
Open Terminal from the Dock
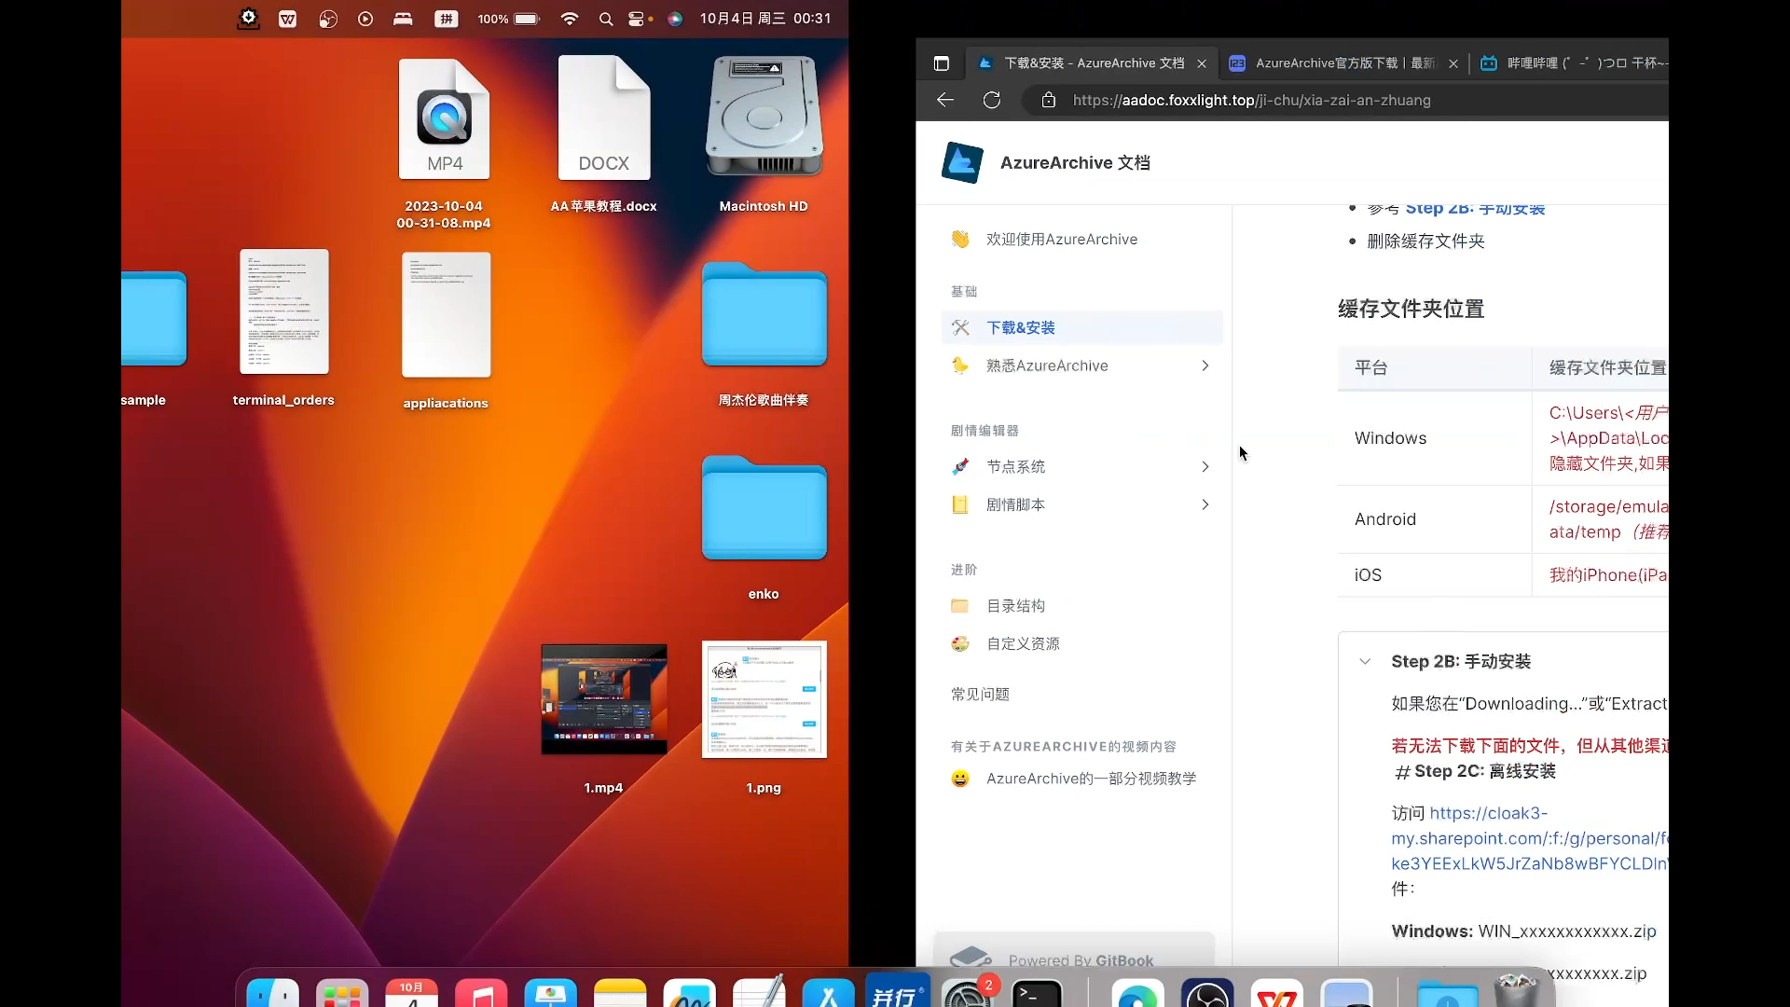[1037, 992]
